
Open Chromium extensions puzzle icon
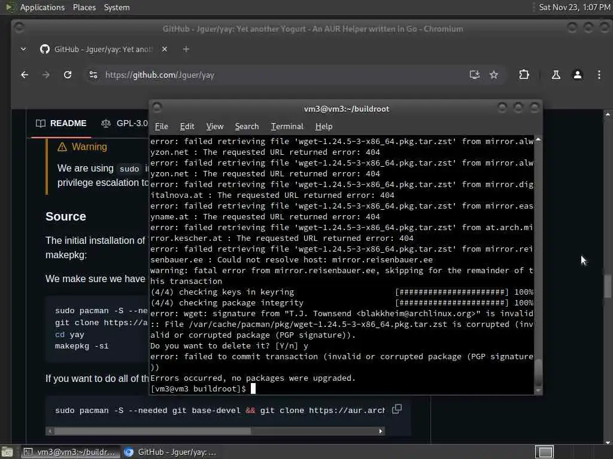524,75
